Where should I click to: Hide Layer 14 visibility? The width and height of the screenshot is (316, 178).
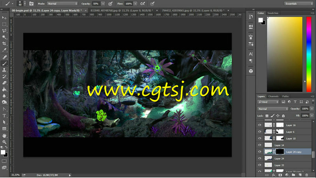click(x=260, y=145)
